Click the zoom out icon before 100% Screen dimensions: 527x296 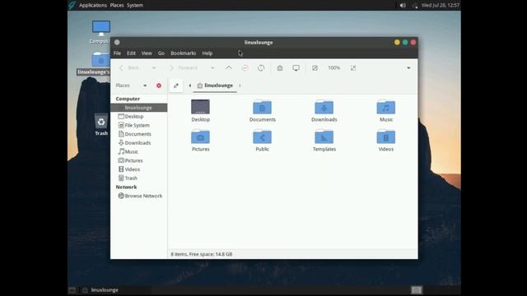(x=315, y=67)
